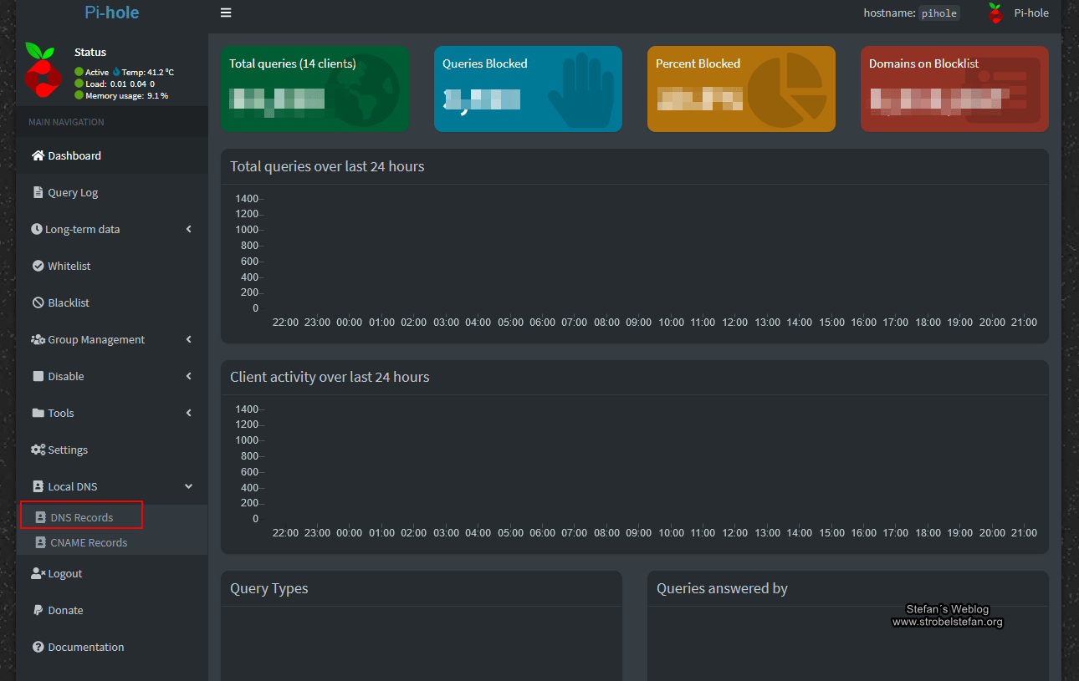1079x681 pixels.
Task: Click the Documentation question mark icon
Action: pyautogui.click(x=38, y=647)
